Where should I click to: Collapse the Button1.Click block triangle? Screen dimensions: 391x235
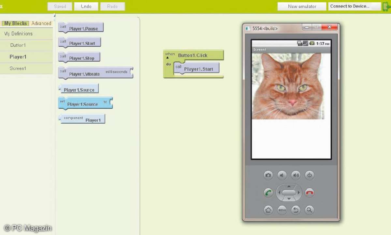167,58
